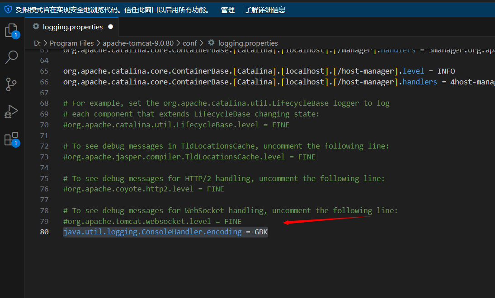495x298 pixels.
Task: Click the gear icon beside logging.properties in breadcrumbs
Action: (211, 43)
